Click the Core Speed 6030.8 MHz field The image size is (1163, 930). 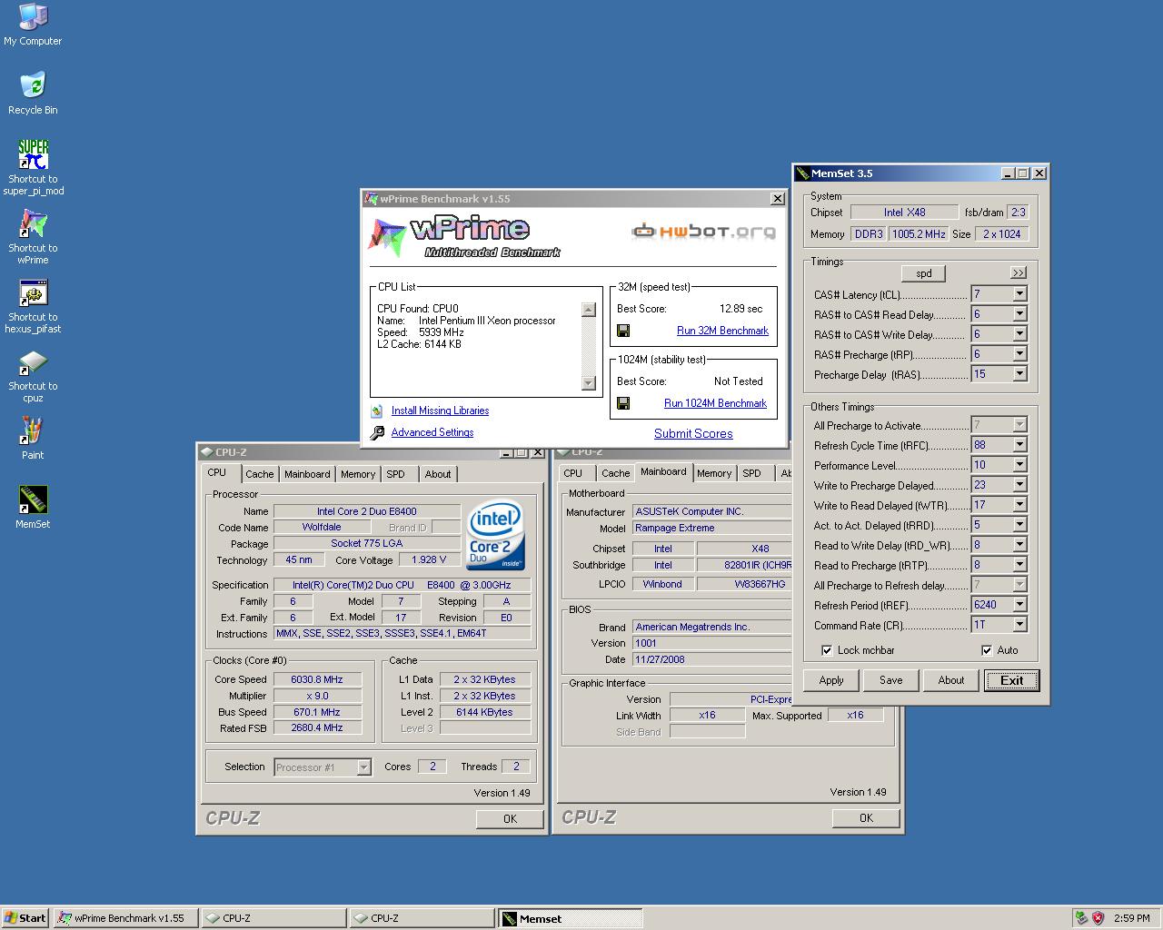[x=317, y=679]
